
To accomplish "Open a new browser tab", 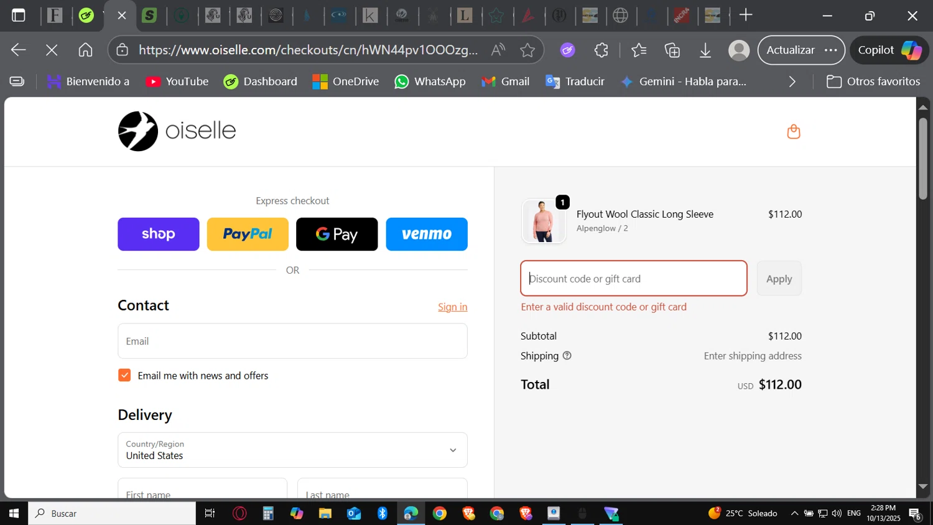I will 746,16.
